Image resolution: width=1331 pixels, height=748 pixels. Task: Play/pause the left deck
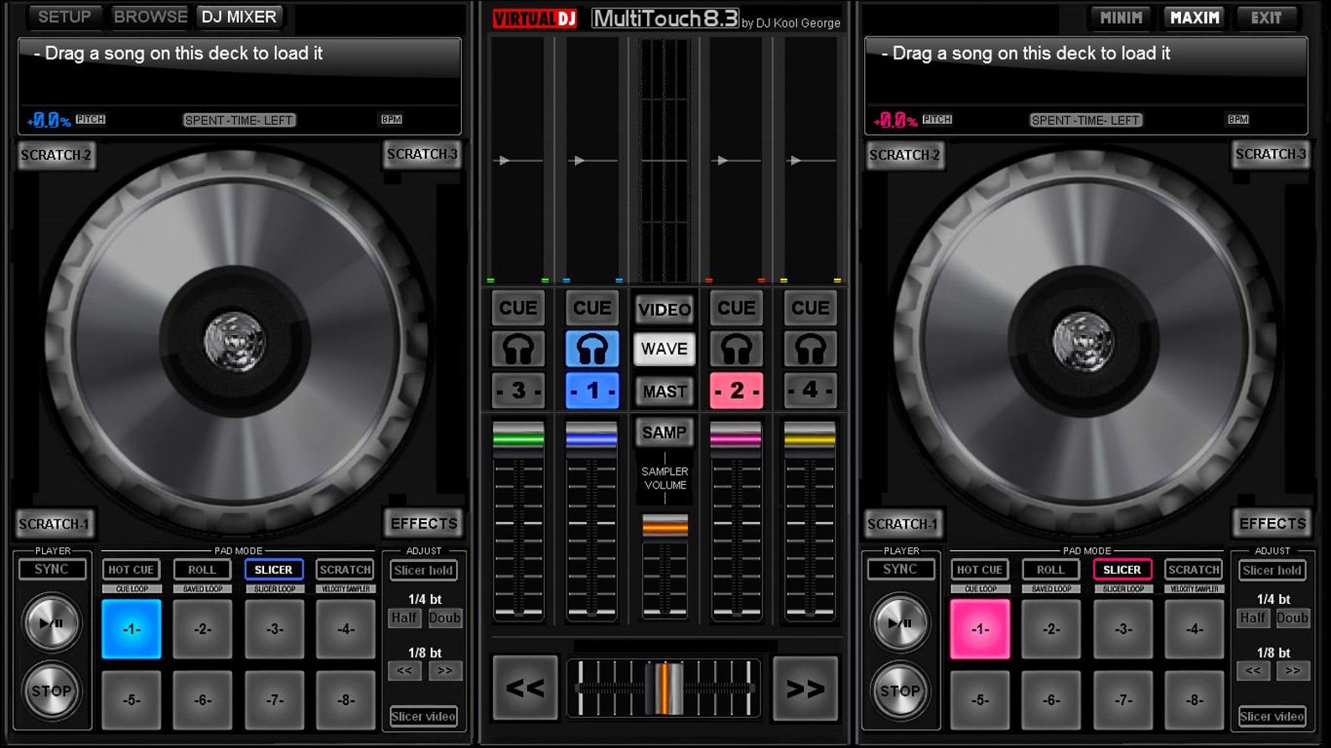click(51, 623)
